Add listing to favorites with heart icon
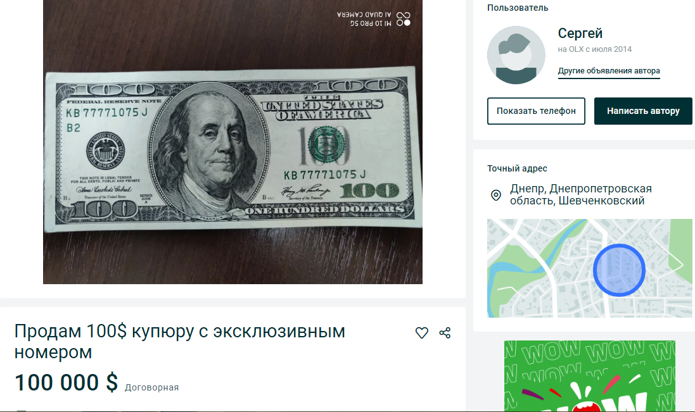 pyautogui.click(x=421, y=333)
